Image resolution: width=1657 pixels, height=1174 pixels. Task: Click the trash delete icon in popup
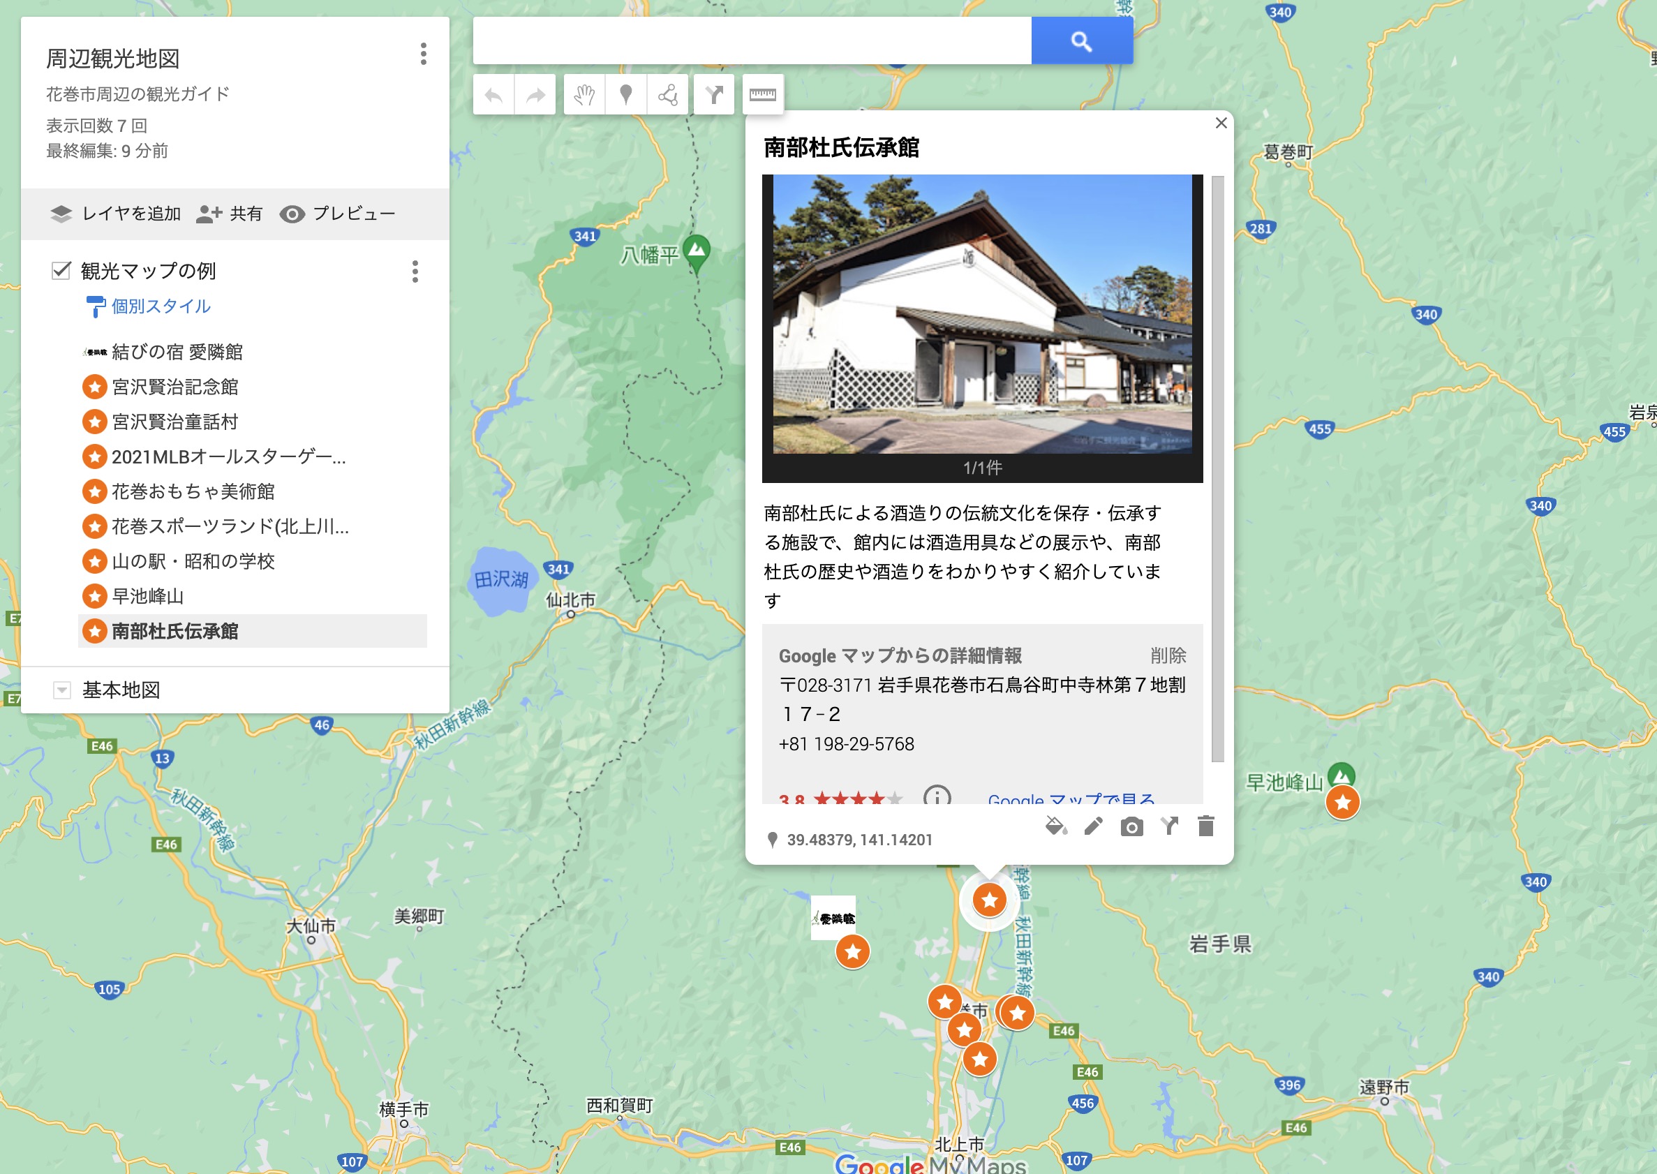click(x=1206, y=826)
